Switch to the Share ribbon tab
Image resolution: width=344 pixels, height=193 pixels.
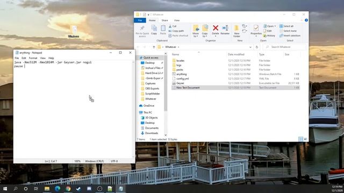point(164,20)
